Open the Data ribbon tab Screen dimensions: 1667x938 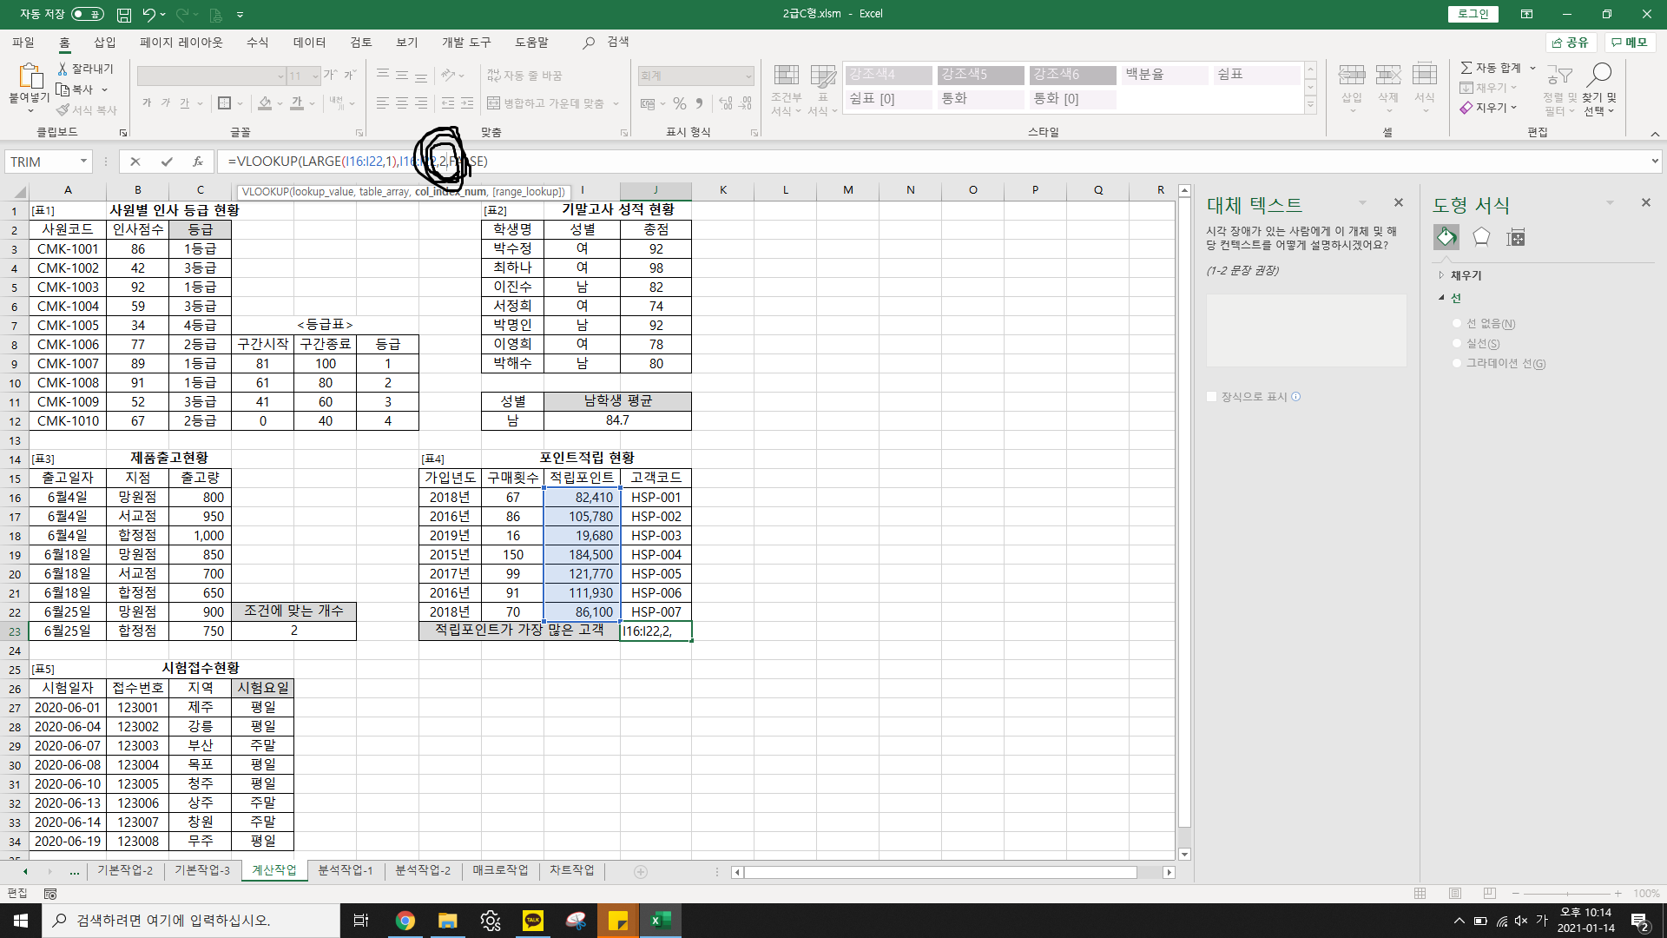pos(309,43)
